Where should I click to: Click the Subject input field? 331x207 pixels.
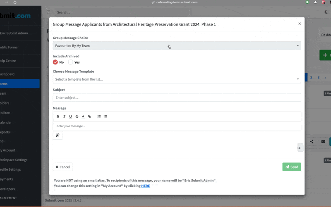(x=177, y=98)
